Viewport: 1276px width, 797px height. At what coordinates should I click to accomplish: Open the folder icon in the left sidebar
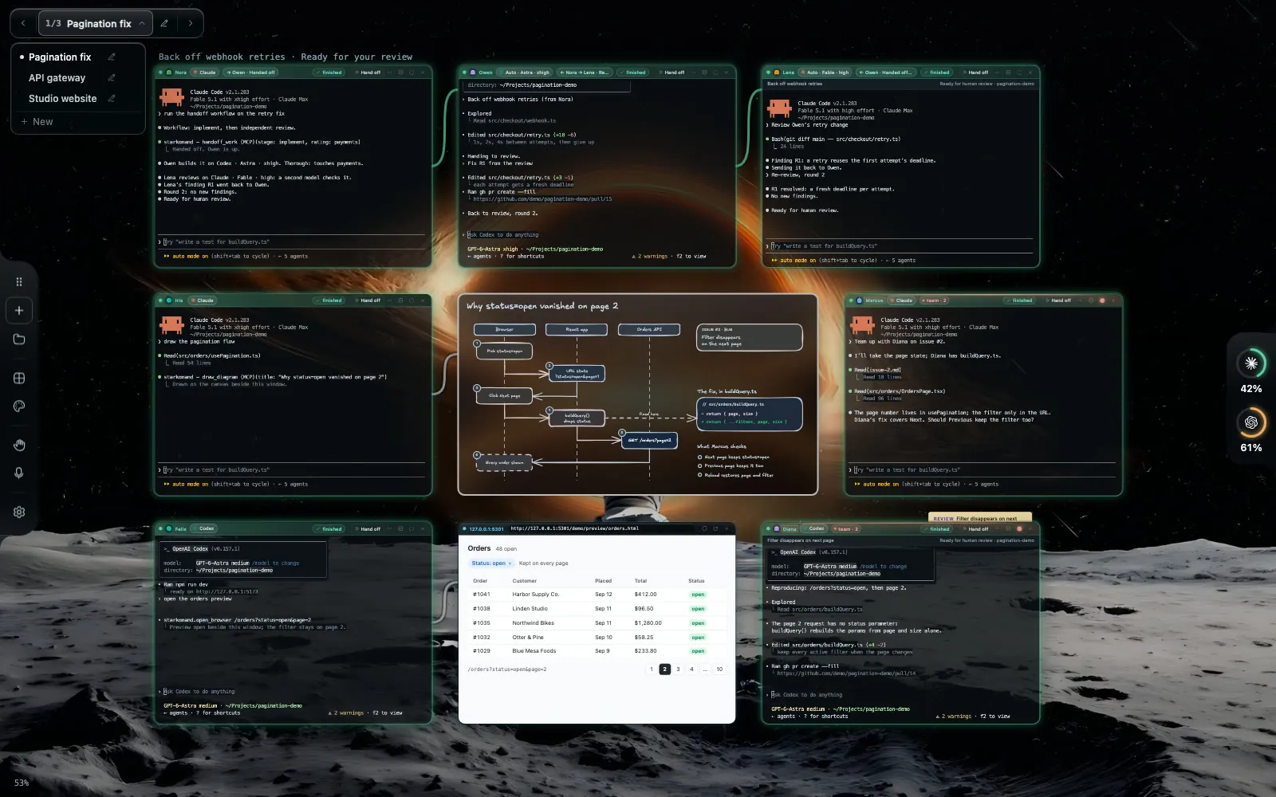19,340
